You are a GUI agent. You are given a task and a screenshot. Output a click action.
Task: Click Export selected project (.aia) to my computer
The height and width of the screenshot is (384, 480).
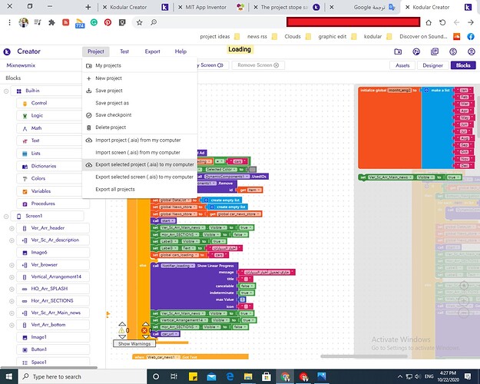144,164
